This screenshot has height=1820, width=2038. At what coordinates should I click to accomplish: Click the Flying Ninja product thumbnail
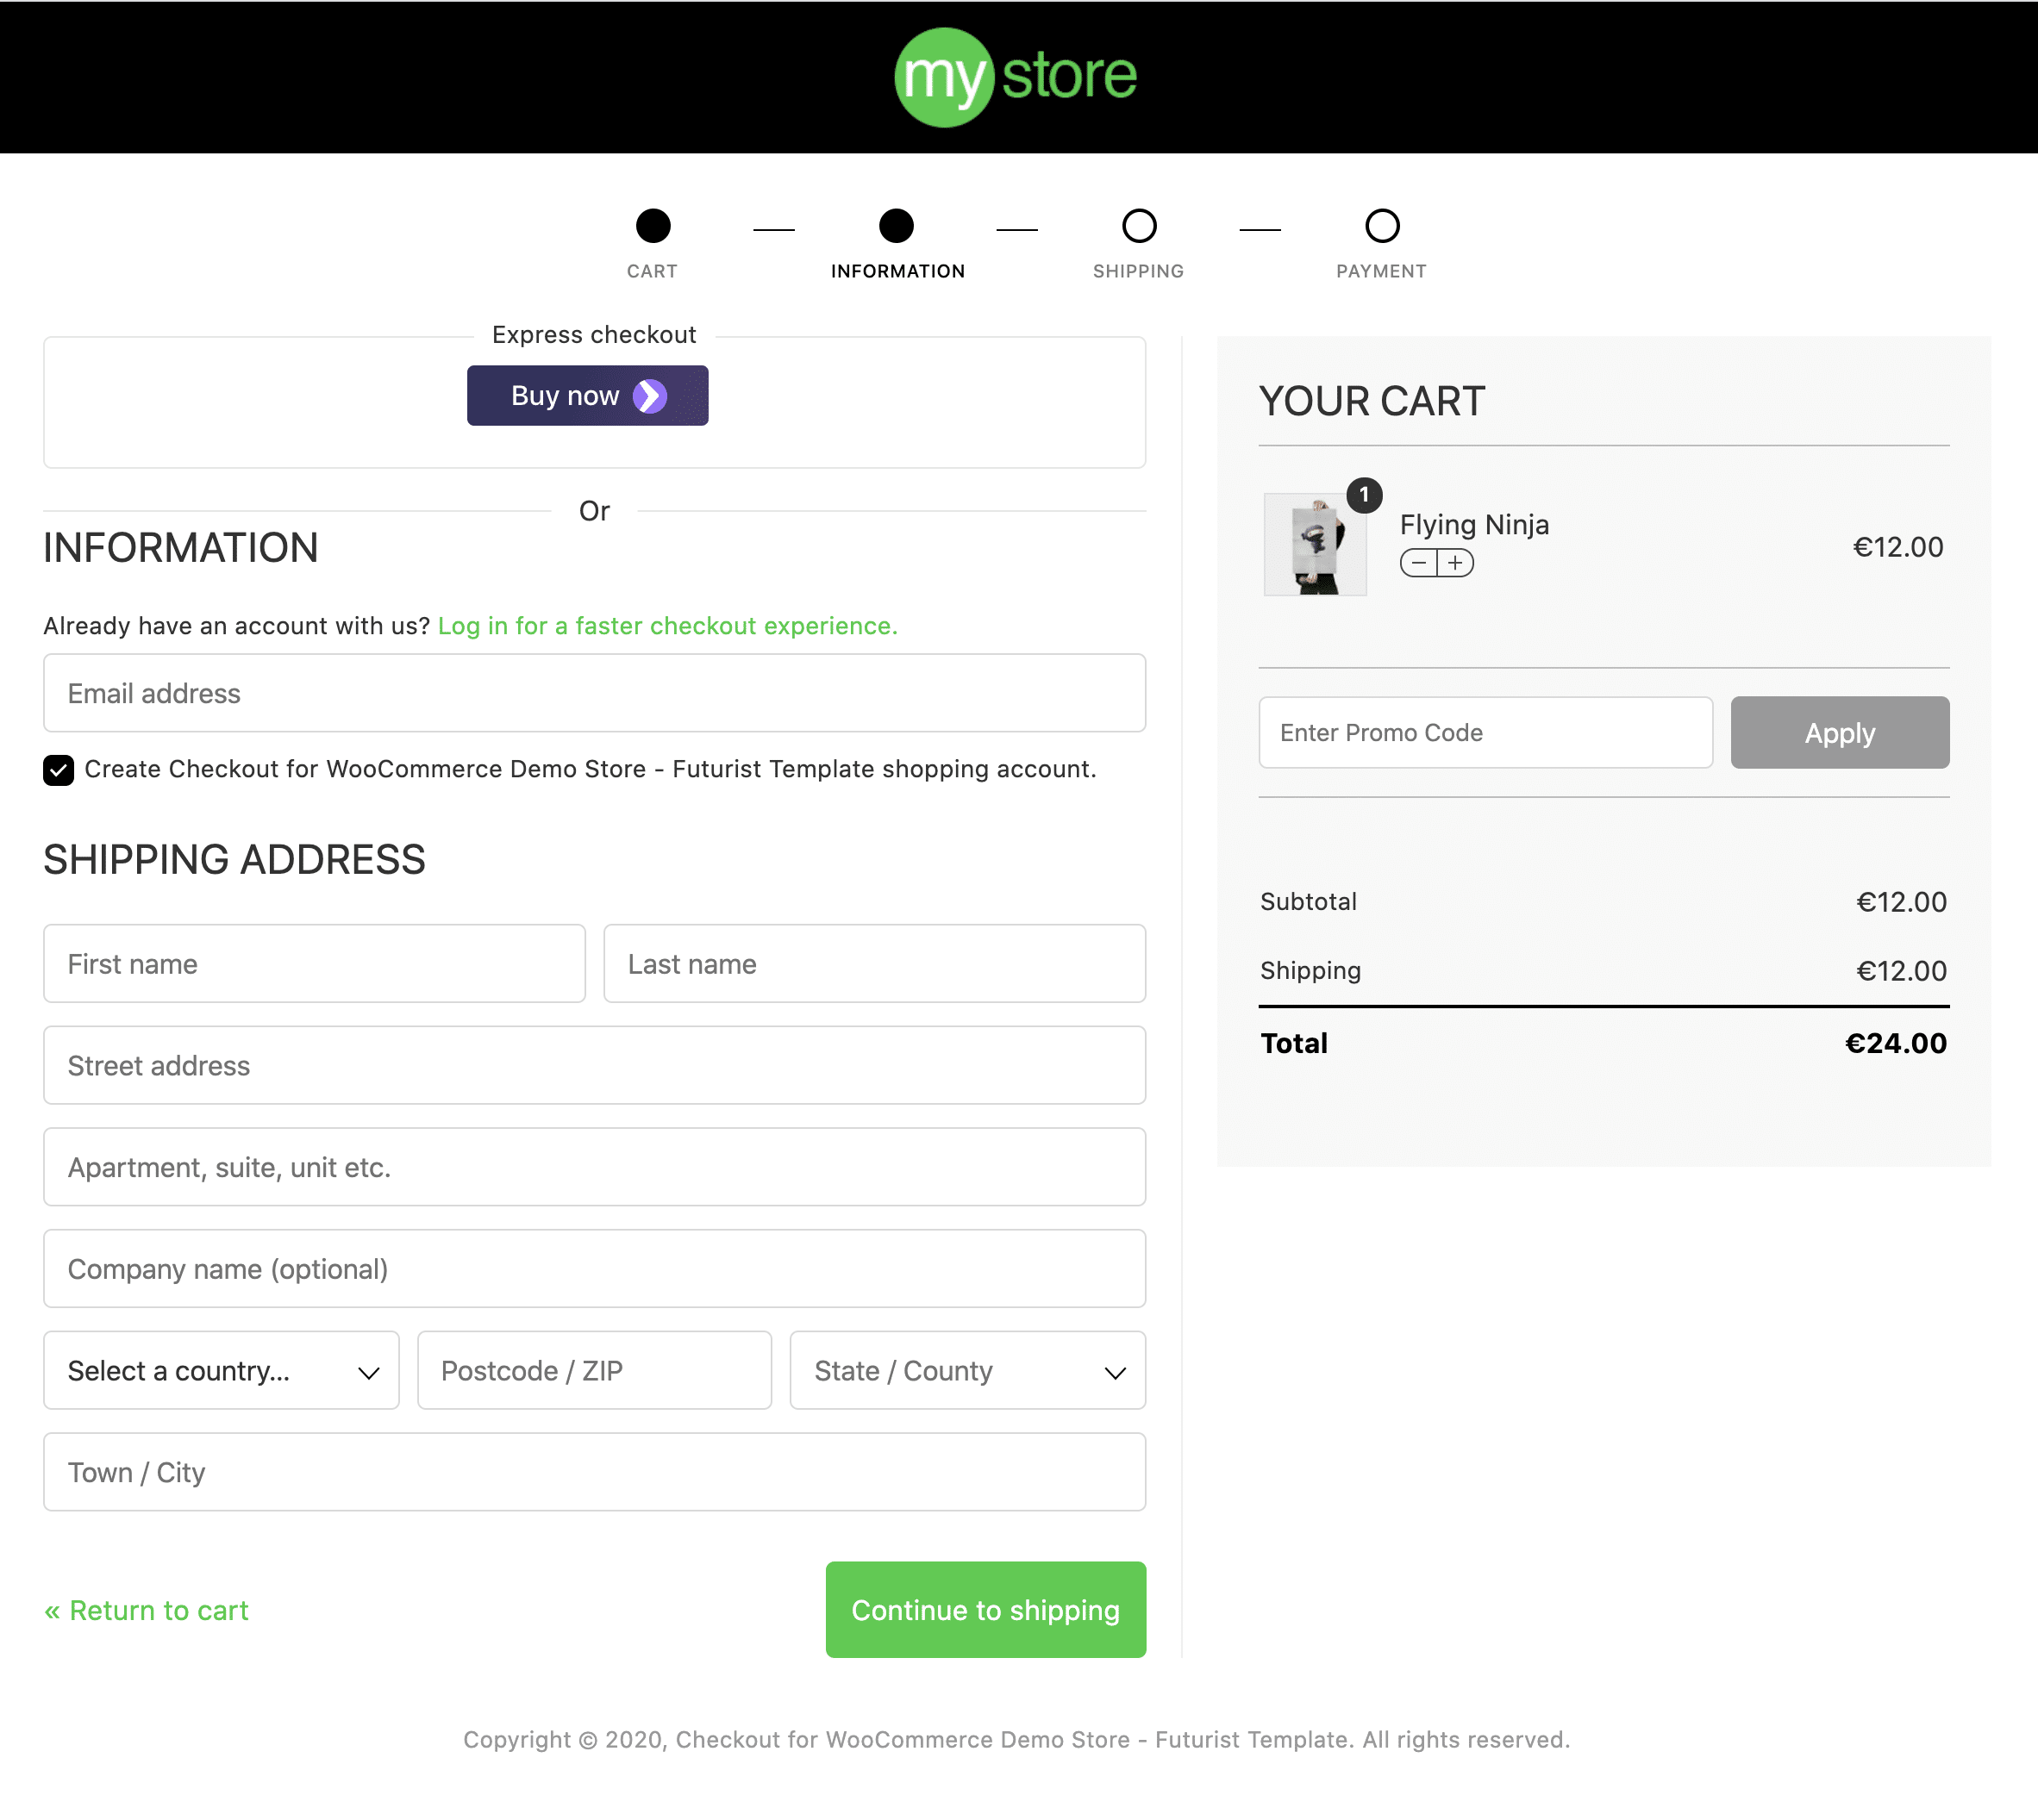(1314, 545)
